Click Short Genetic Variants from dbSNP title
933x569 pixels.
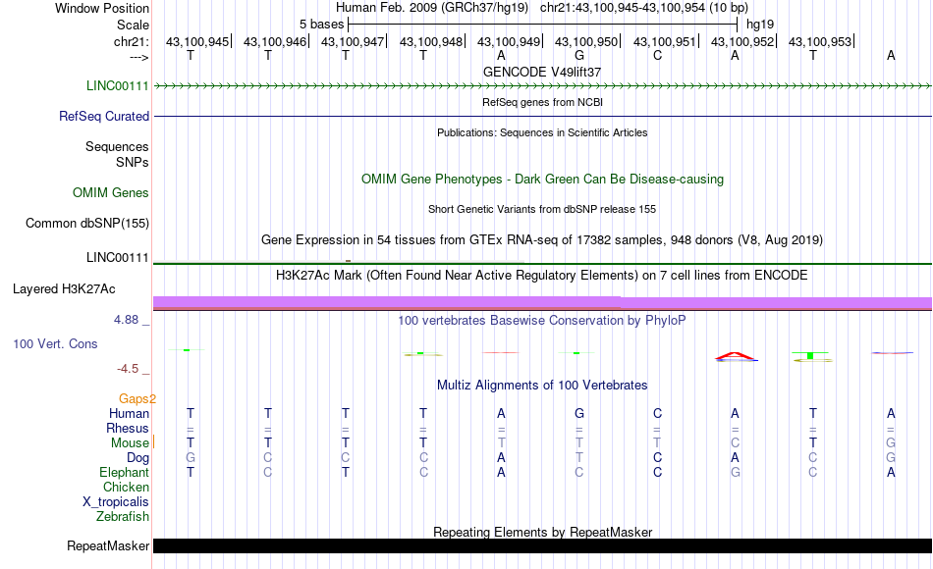click(x=542, y=209)
